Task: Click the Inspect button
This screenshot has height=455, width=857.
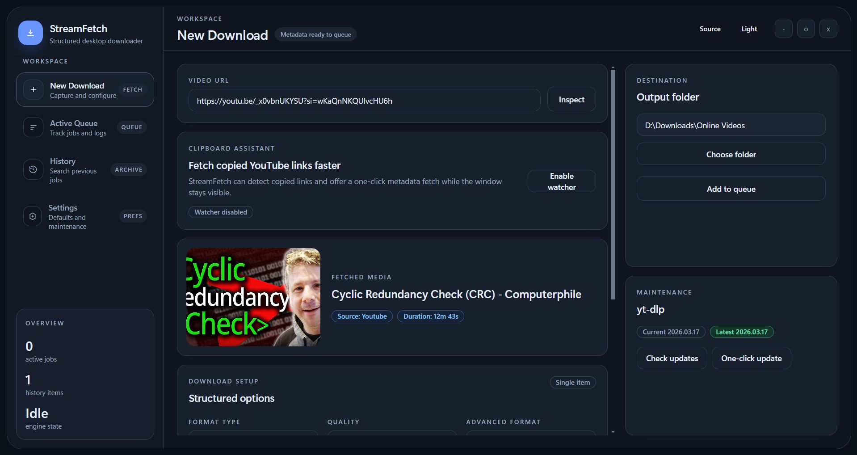Action: coord(571,100)
